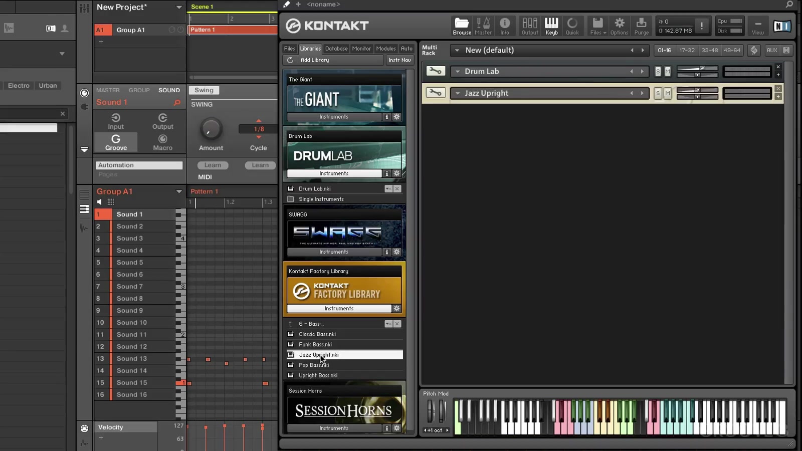
Task: Switch to the Files browser tab
Action: click(289, 49)
